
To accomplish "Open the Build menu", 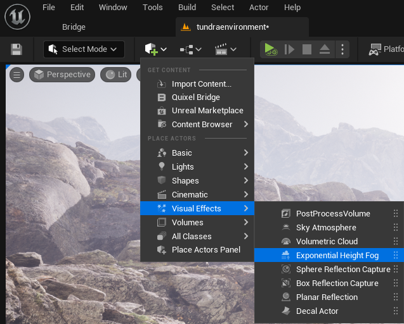I will coord(186,8).
